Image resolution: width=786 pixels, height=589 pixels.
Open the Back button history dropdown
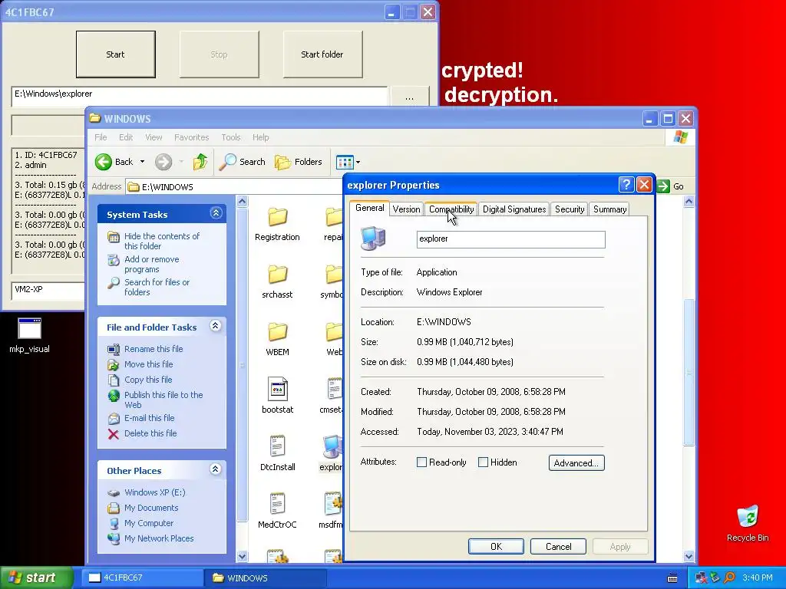click(x=142, y=162)
